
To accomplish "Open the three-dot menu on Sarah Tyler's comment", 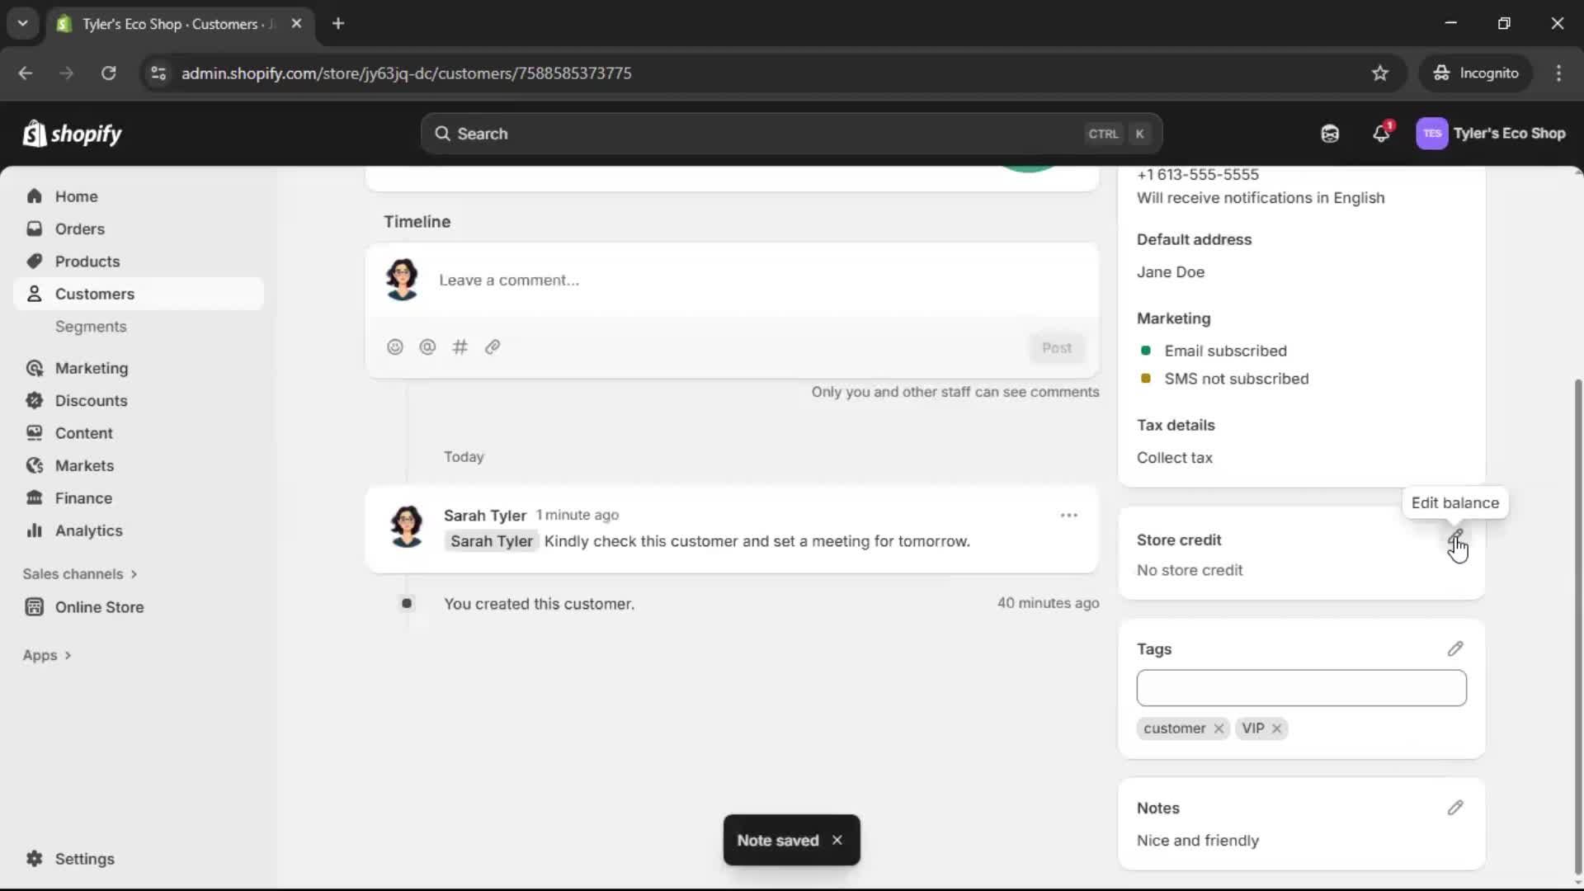I will (x=1069, y=515).
